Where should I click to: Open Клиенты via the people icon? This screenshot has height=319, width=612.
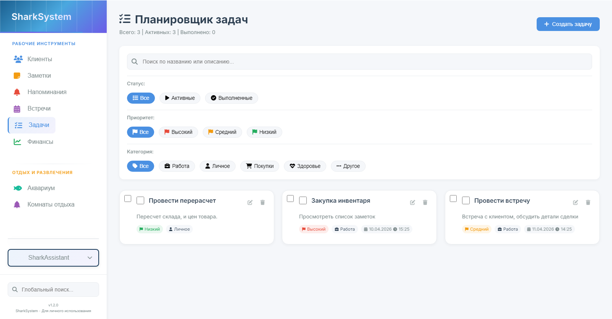tap(18, 59)
